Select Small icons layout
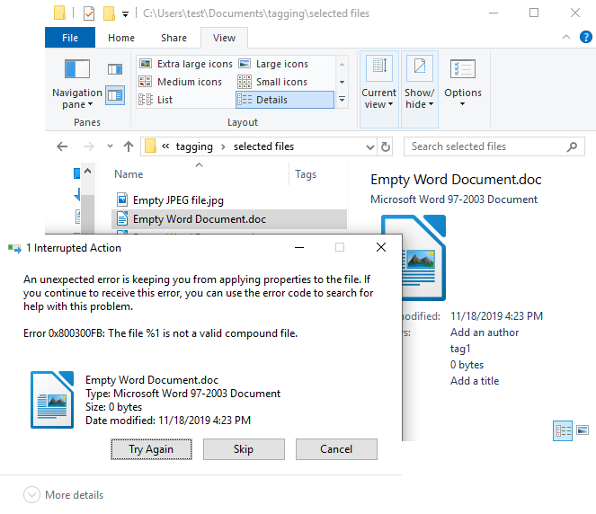The width and height of the screenshot is (596, 514). (x=272, y=82)
